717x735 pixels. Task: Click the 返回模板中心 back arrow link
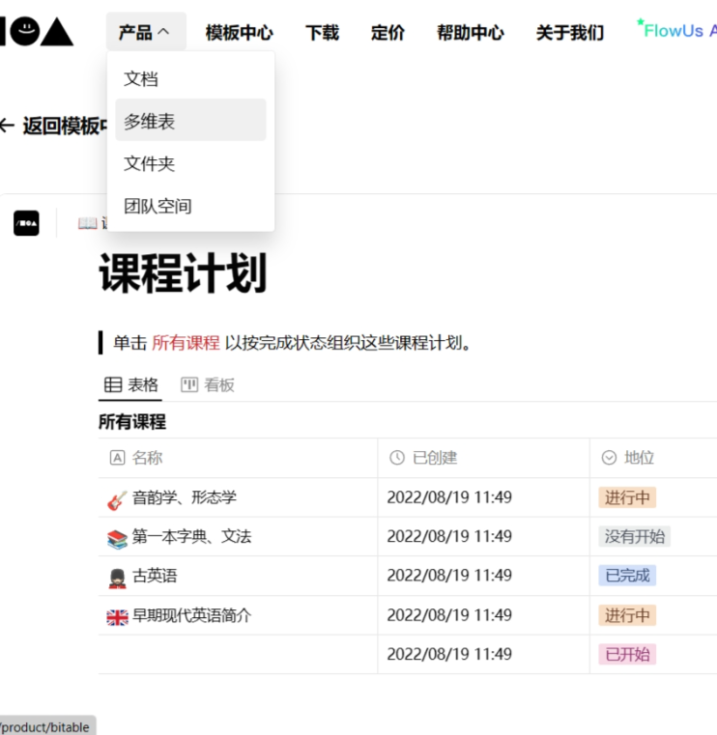pyautogui.click(x=53, y=126)
